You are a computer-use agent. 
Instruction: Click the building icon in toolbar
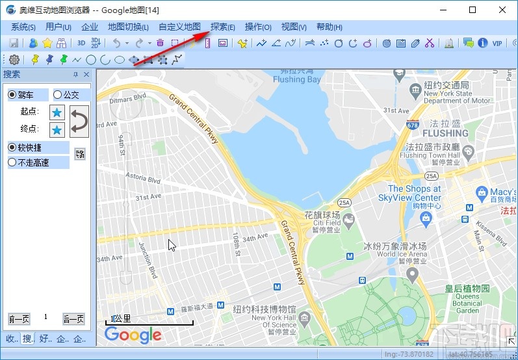(448, 43)
